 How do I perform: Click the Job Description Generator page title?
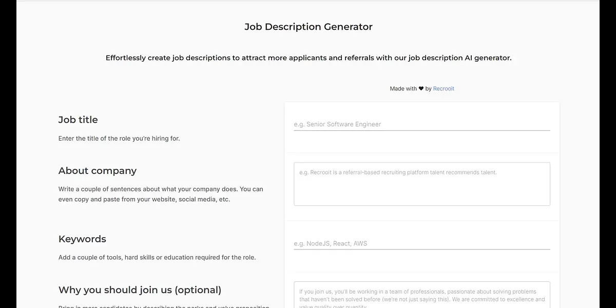[x=308, y=27]
